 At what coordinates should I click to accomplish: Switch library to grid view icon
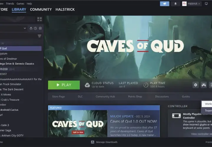(x=39, y=19)
